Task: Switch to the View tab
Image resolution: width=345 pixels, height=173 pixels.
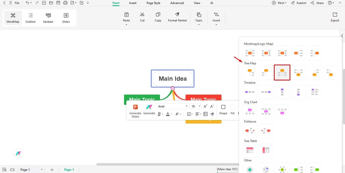Action: point(197,3)
